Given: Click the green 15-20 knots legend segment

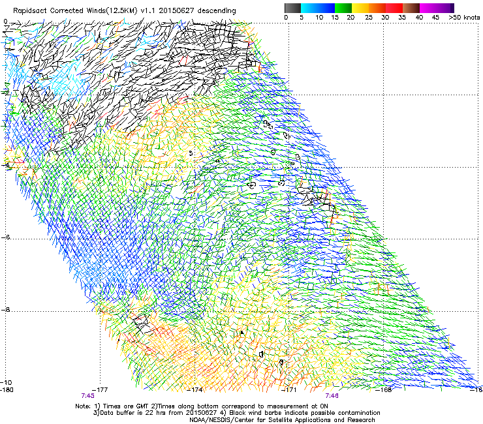Looking at the screenshot, I should 343,8.
